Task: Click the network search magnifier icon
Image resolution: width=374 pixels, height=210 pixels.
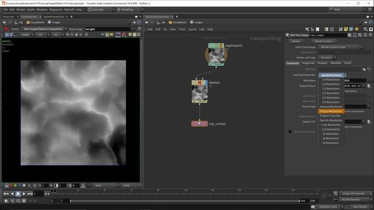Action: coord(366,29)
